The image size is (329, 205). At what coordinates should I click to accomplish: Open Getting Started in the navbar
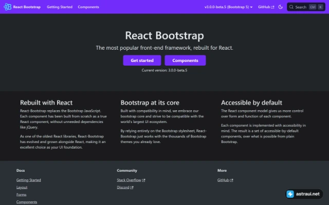click(x=60, y=7)
